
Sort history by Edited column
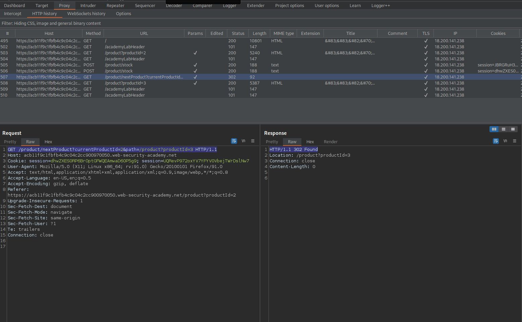(x=217, y=34)
